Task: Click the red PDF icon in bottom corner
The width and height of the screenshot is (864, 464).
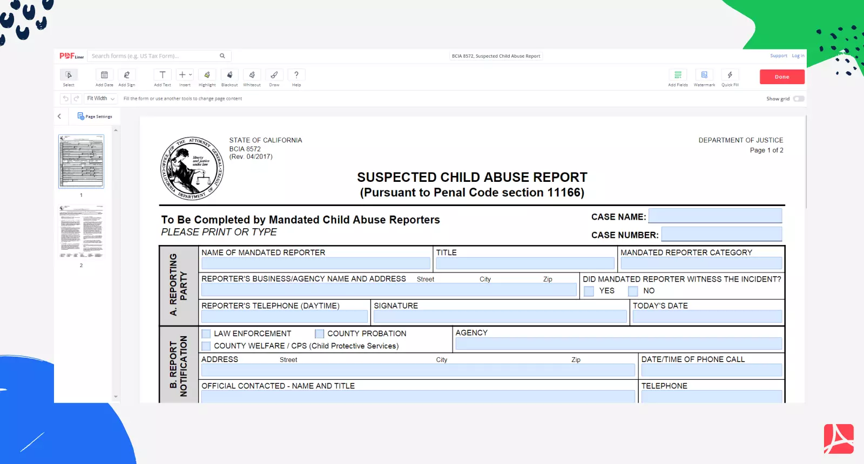Action: 839,439
